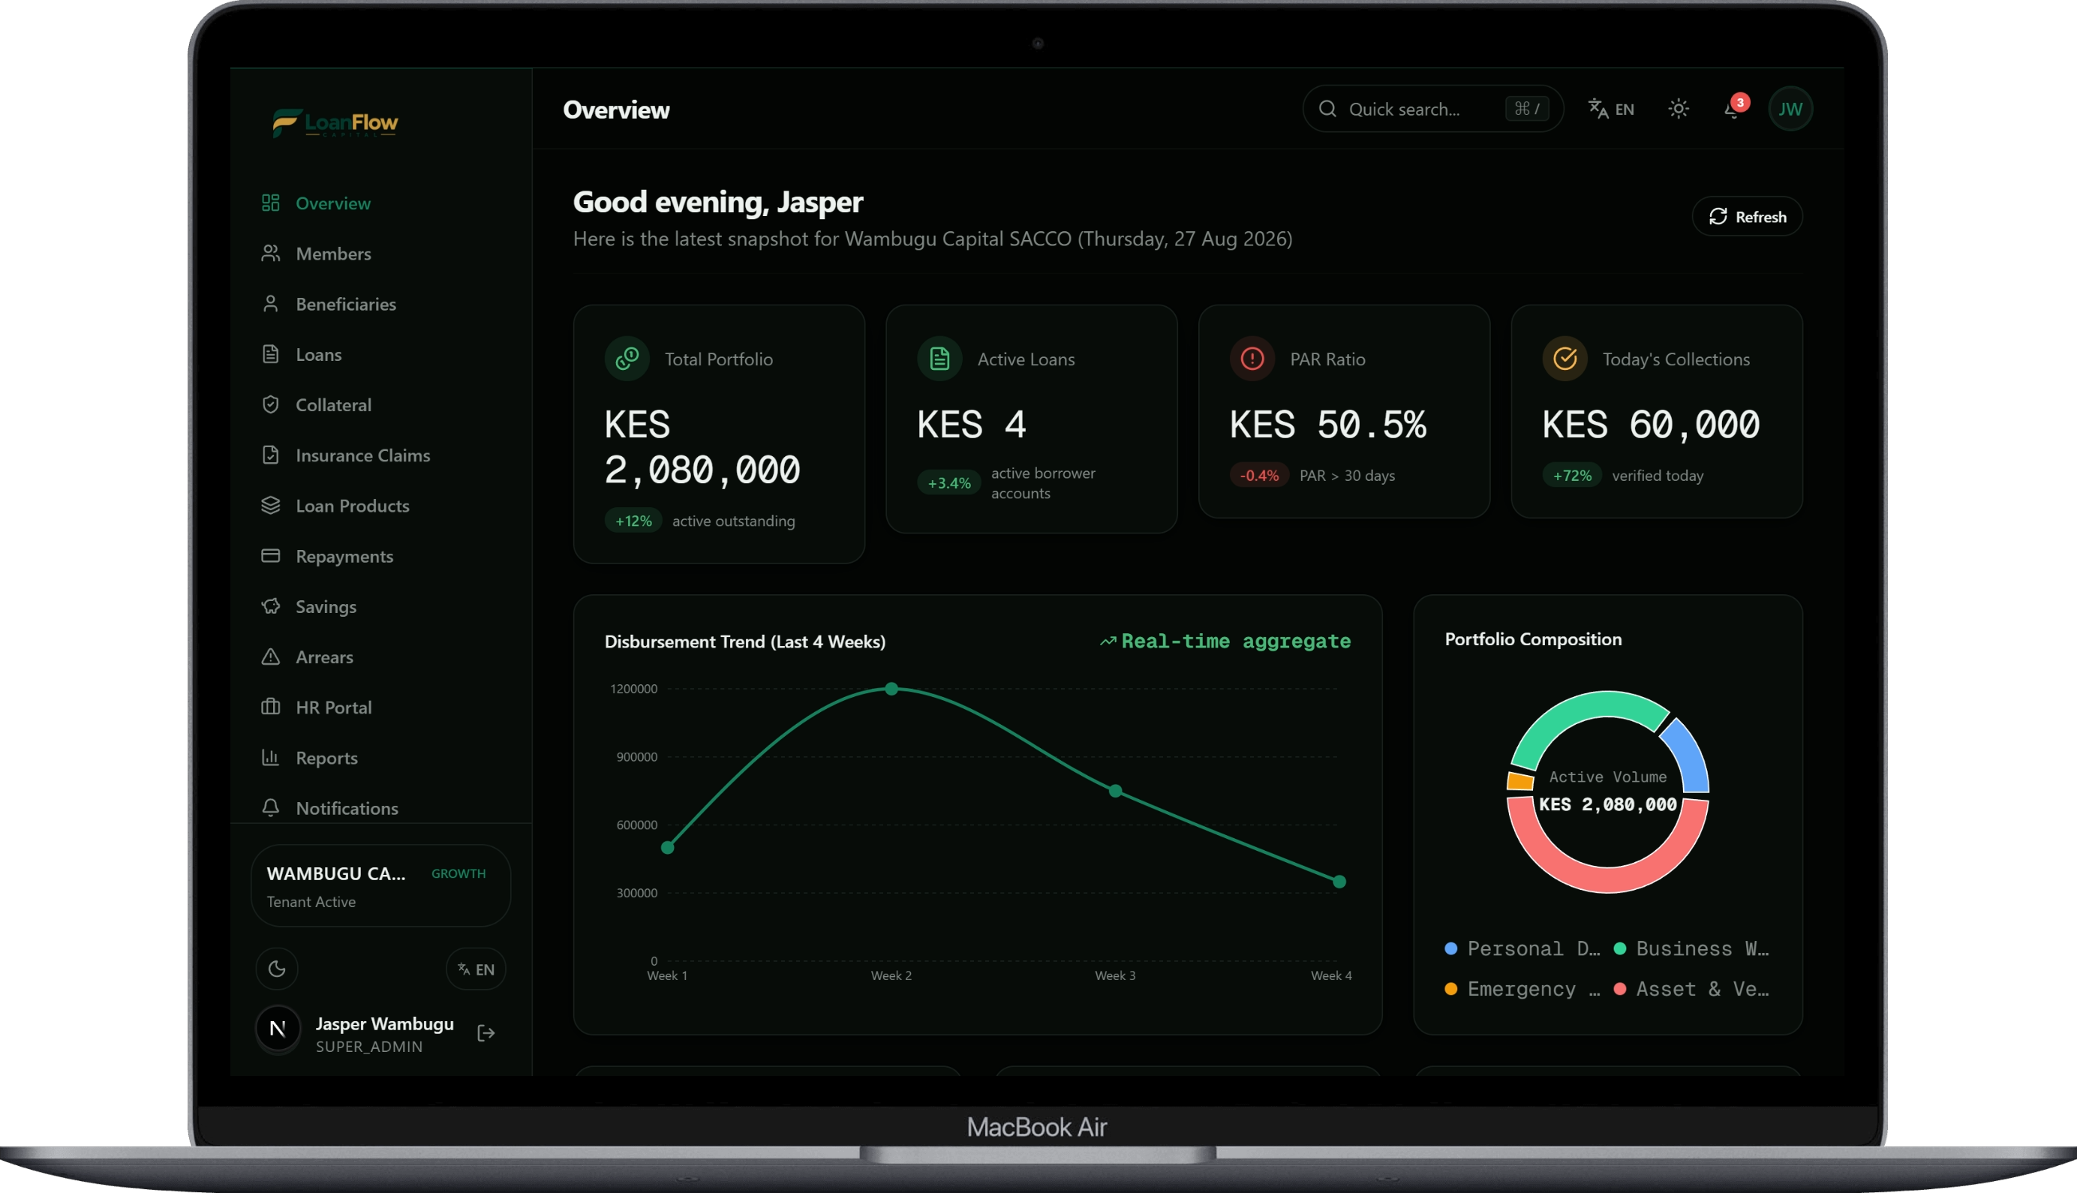Click the KES 60,000 collections value
The height and width of the screenshot is (1193, 2077).
(x=1651, y=425)
